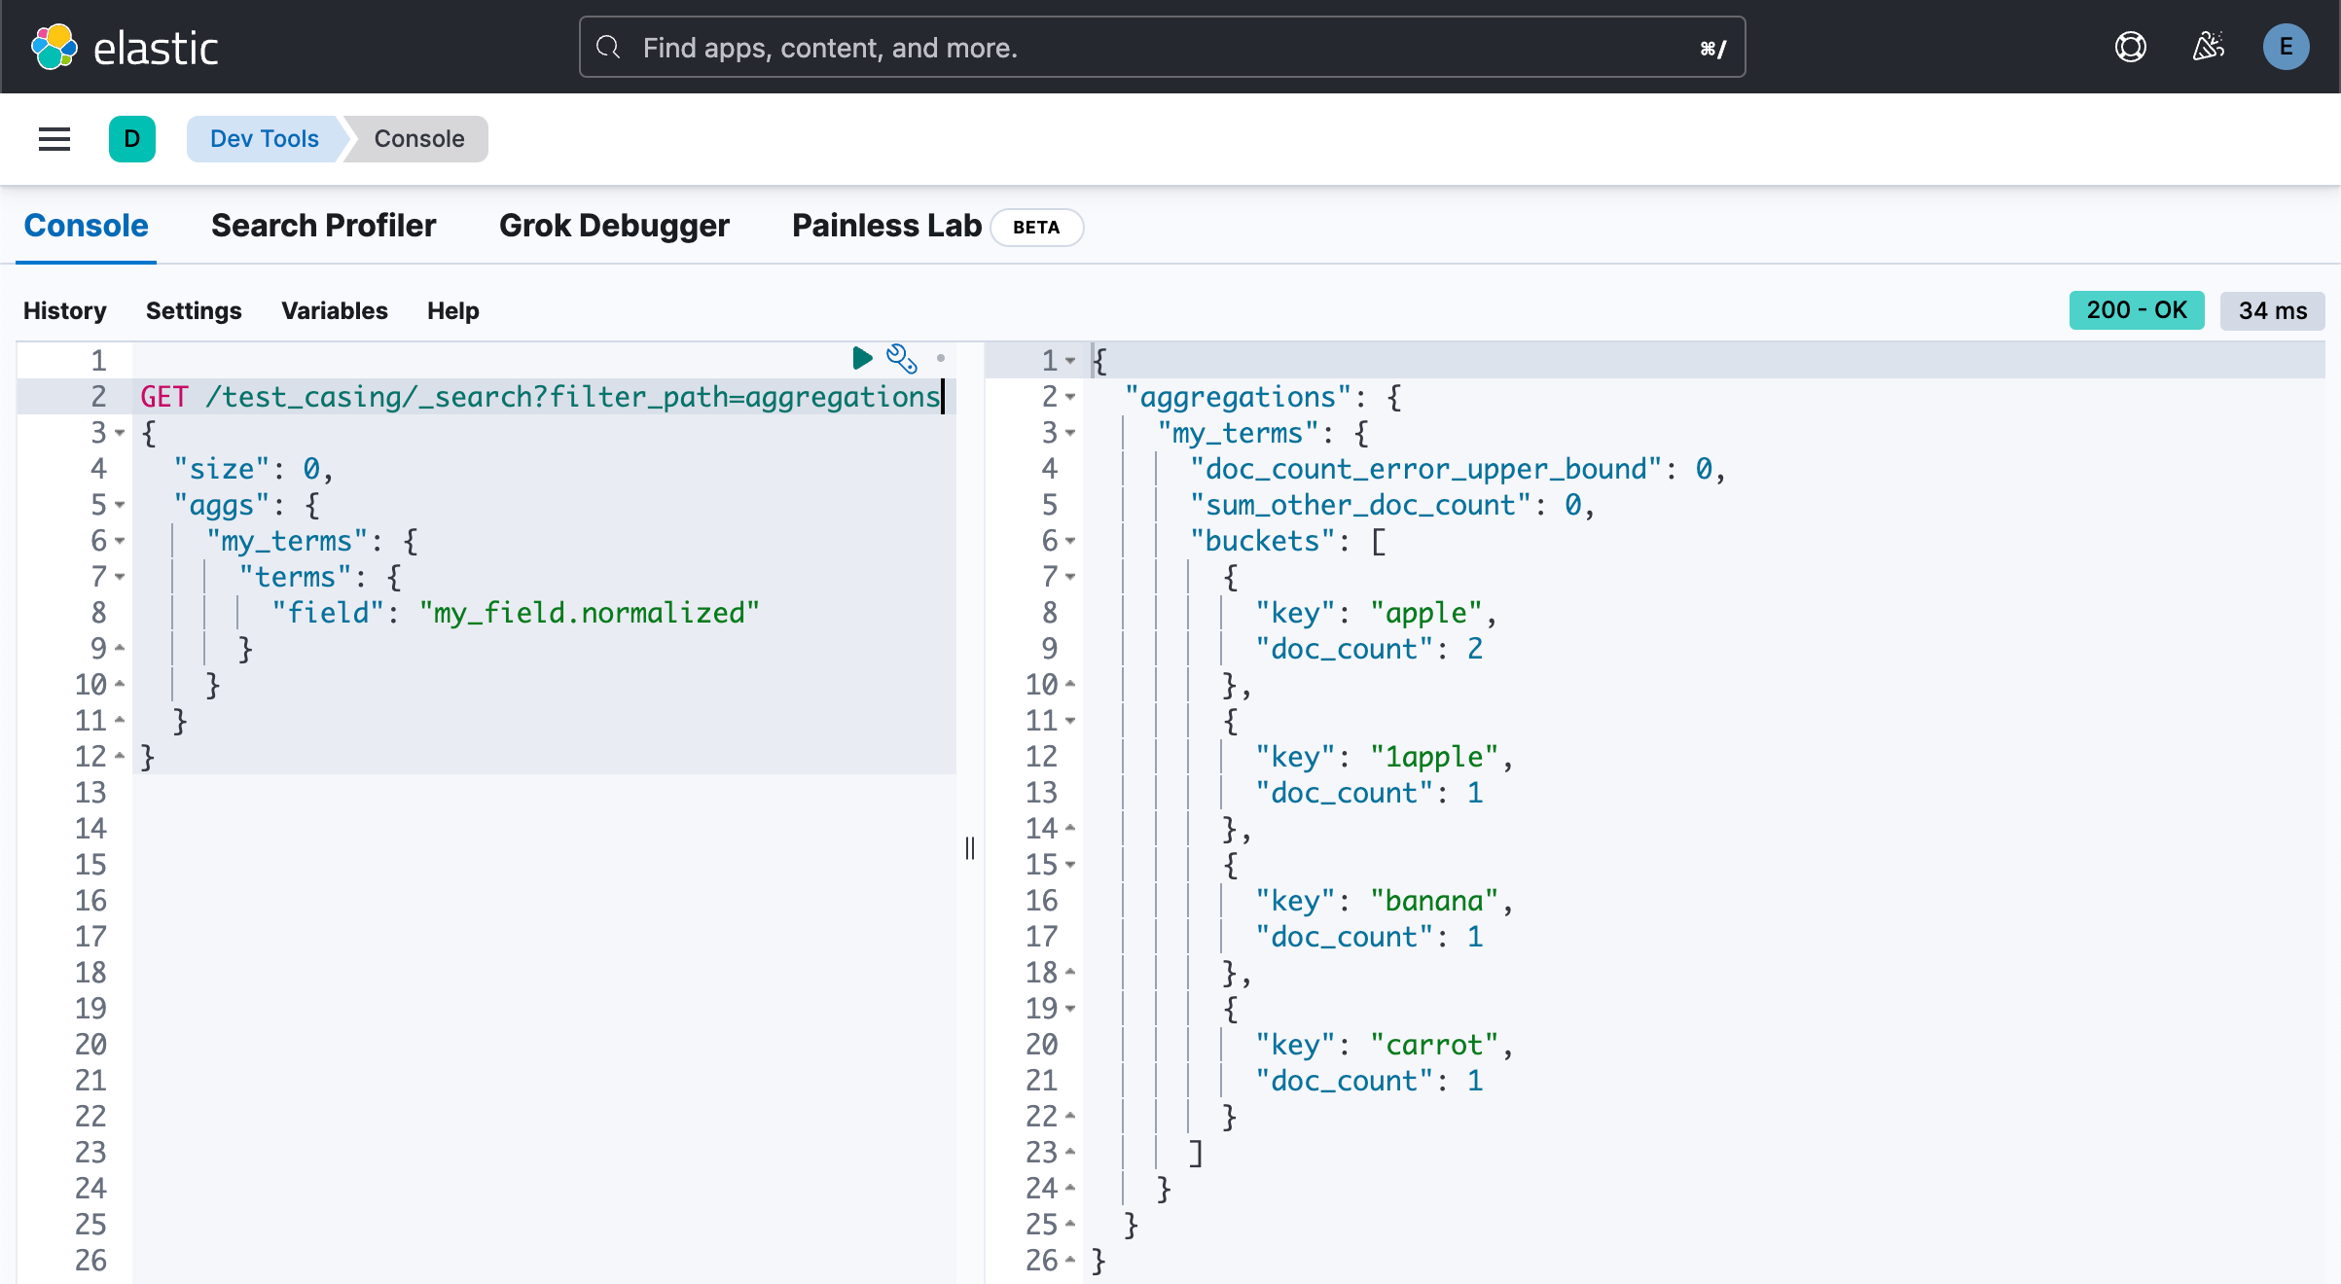Open Help documentation
Viewport: 2341px width, 1284px height.
click(x=450, y=310)
